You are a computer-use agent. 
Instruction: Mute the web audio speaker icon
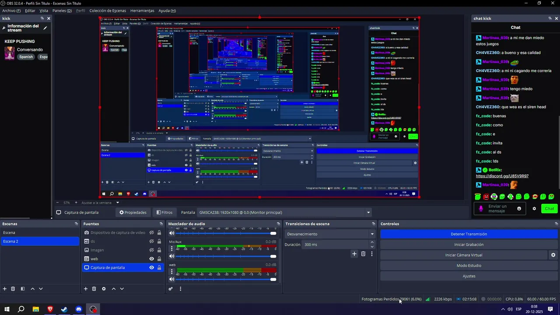click(171, 279)
